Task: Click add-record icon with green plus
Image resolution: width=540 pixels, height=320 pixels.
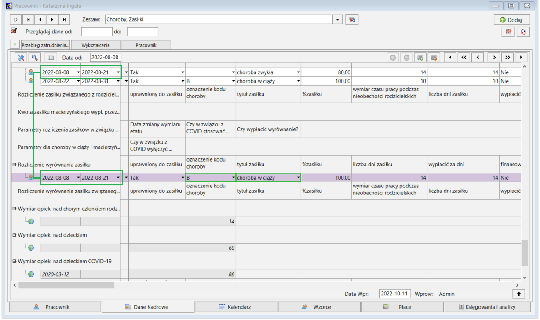Action: pyautogui.click(x=420, y=58)
